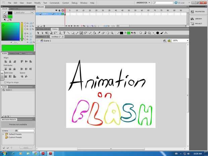Click Delete layer trash icon in timeline
The image size is (208, 156).
click(44, 26)
